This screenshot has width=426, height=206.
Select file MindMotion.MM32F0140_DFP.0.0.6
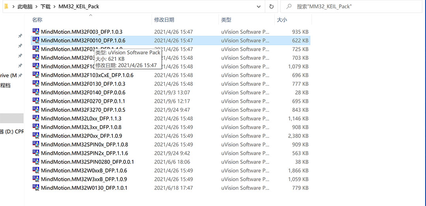83,93
